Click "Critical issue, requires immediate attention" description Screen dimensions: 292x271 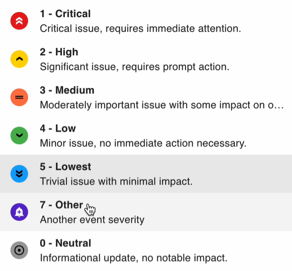[140, 29]
